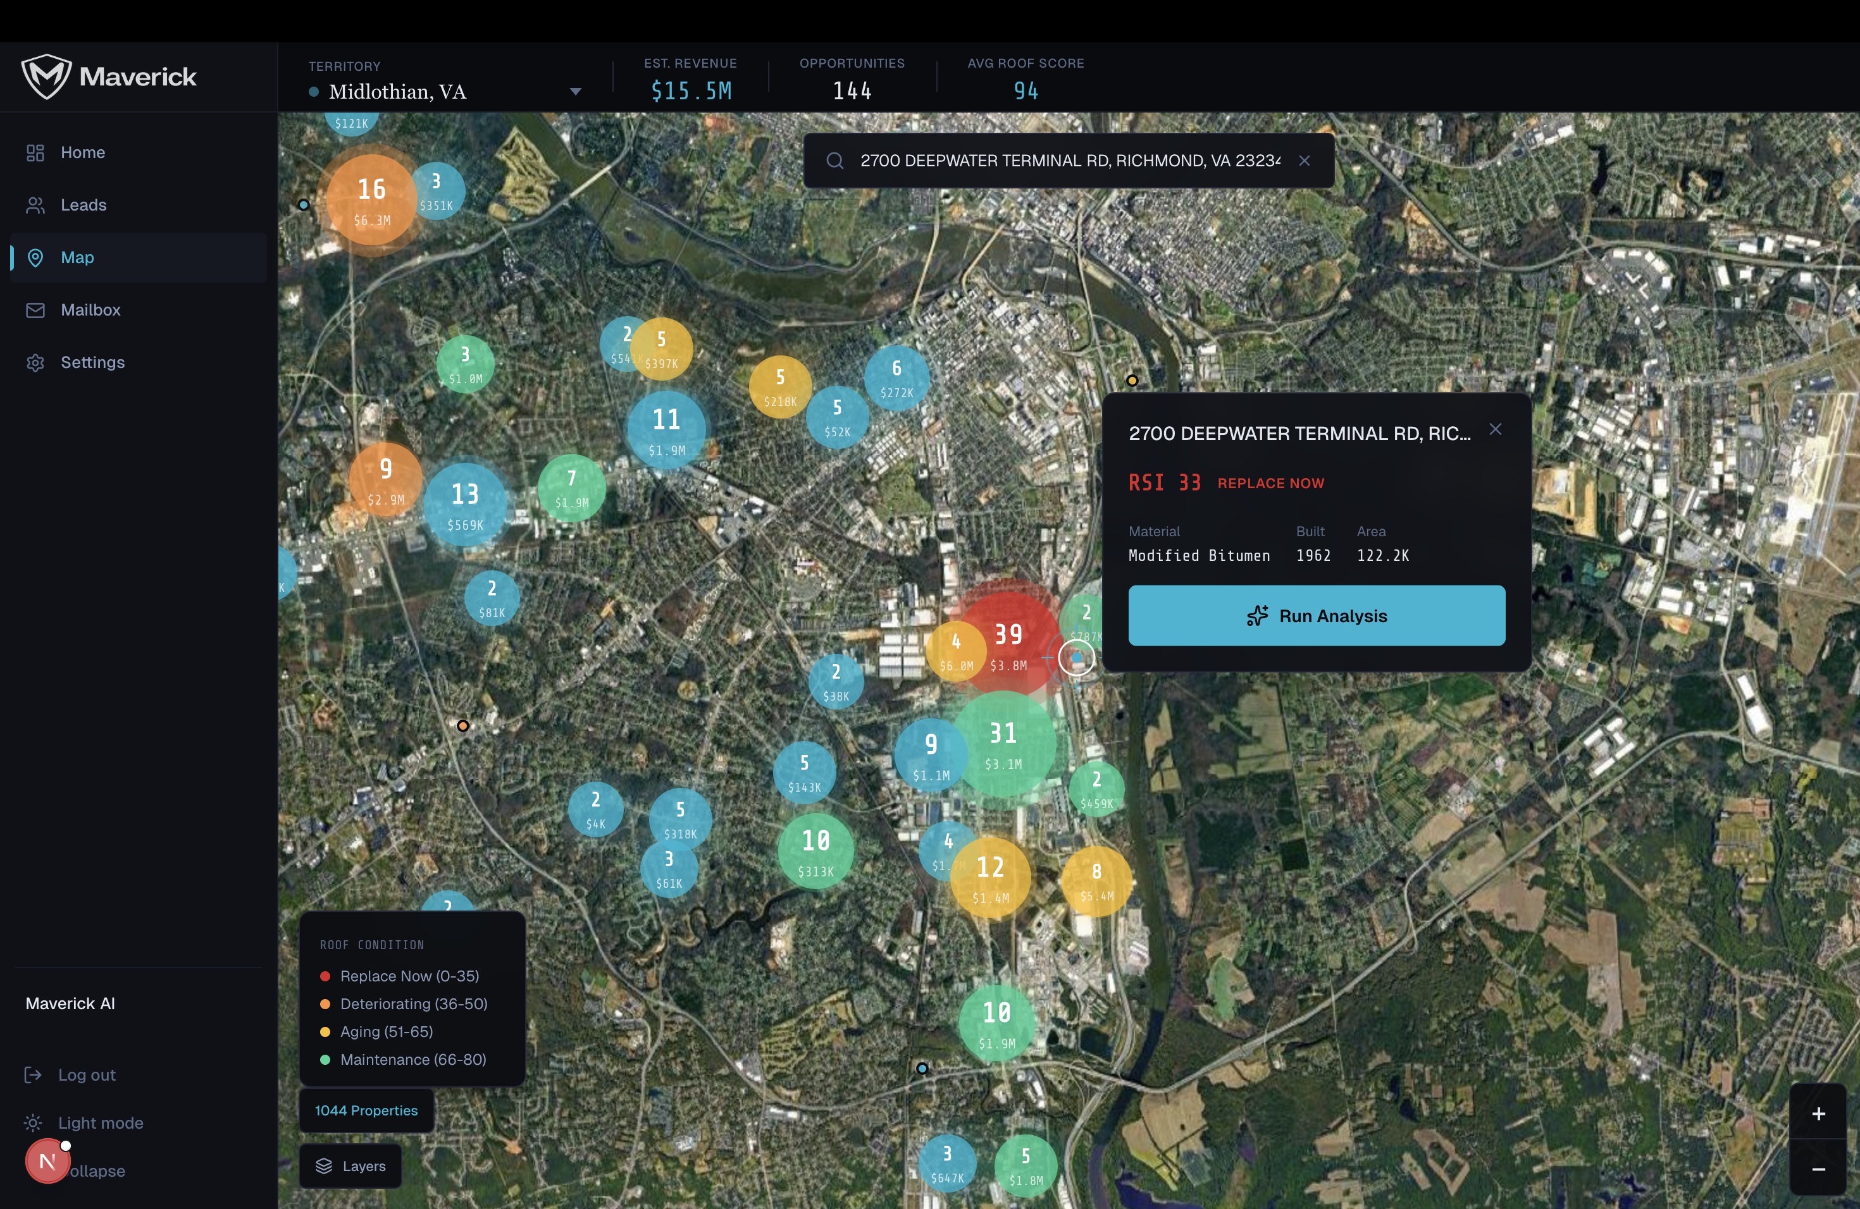Image resolution: width=1860 pixels, height=1209 pixels.
Task: Click the yellow 5 cluster ($218K)
Action: click(780, 386)
